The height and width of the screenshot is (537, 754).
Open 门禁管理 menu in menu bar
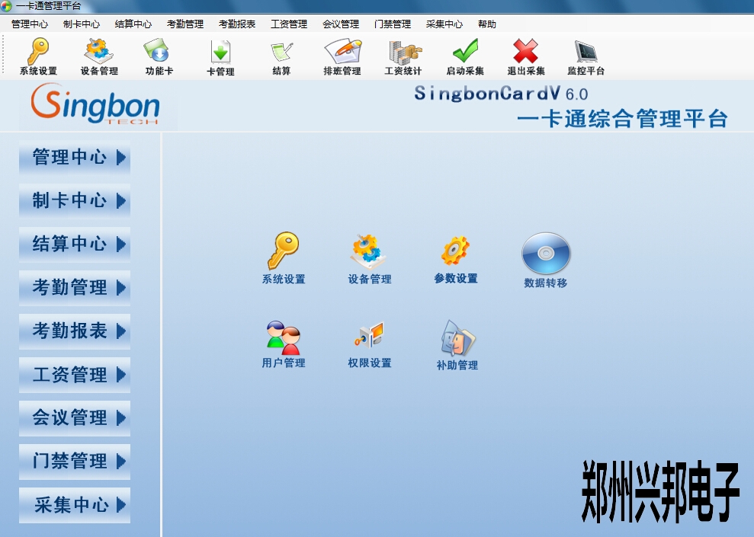(x=393, y=24)
